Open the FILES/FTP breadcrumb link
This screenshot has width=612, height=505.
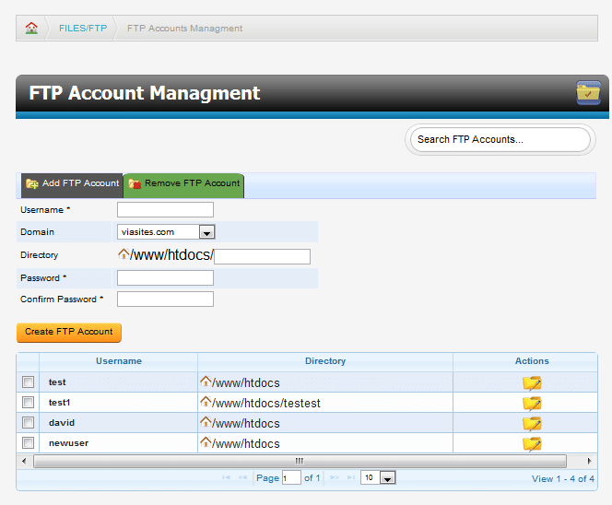[83, 29]
